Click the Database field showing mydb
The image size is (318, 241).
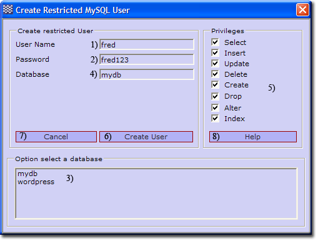[x=147, y=74]
